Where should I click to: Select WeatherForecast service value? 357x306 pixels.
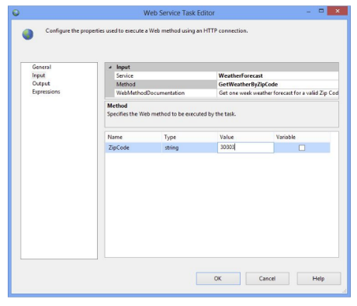(241, 76)
